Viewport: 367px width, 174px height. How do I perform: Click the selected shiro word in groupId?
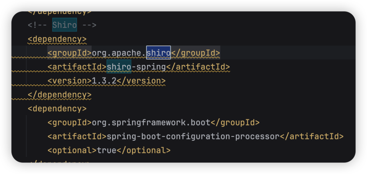(158, 53)
